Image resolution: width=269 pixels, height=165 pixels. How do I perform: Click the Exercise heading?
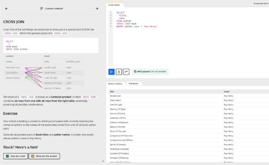(x=10, y=113)
